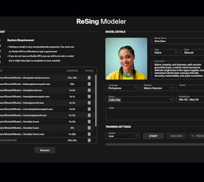
Task: Focus the empty Timbre field
Action: click(x=190, y=88)
